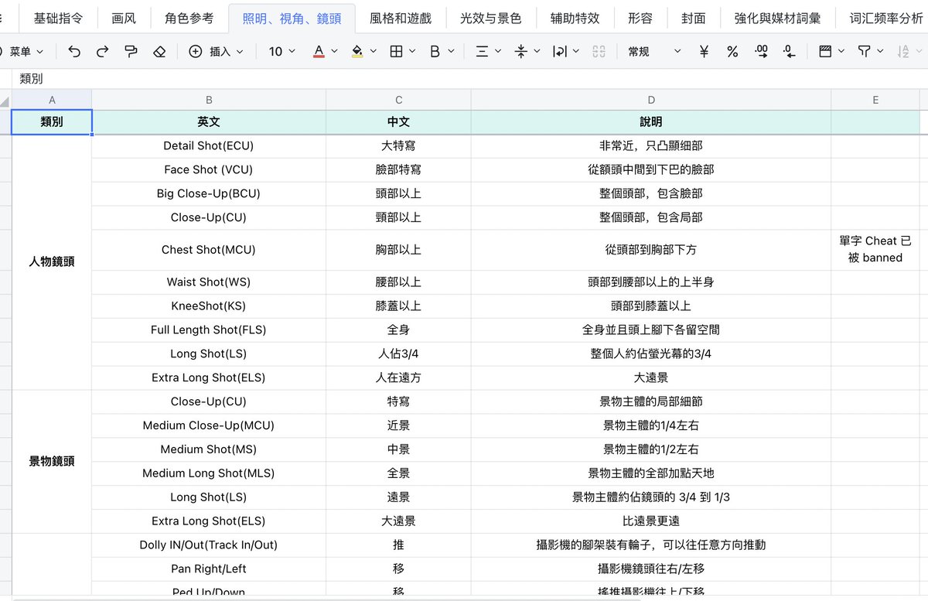
Task: Select column E header
Action: click(x=875, y=100)
